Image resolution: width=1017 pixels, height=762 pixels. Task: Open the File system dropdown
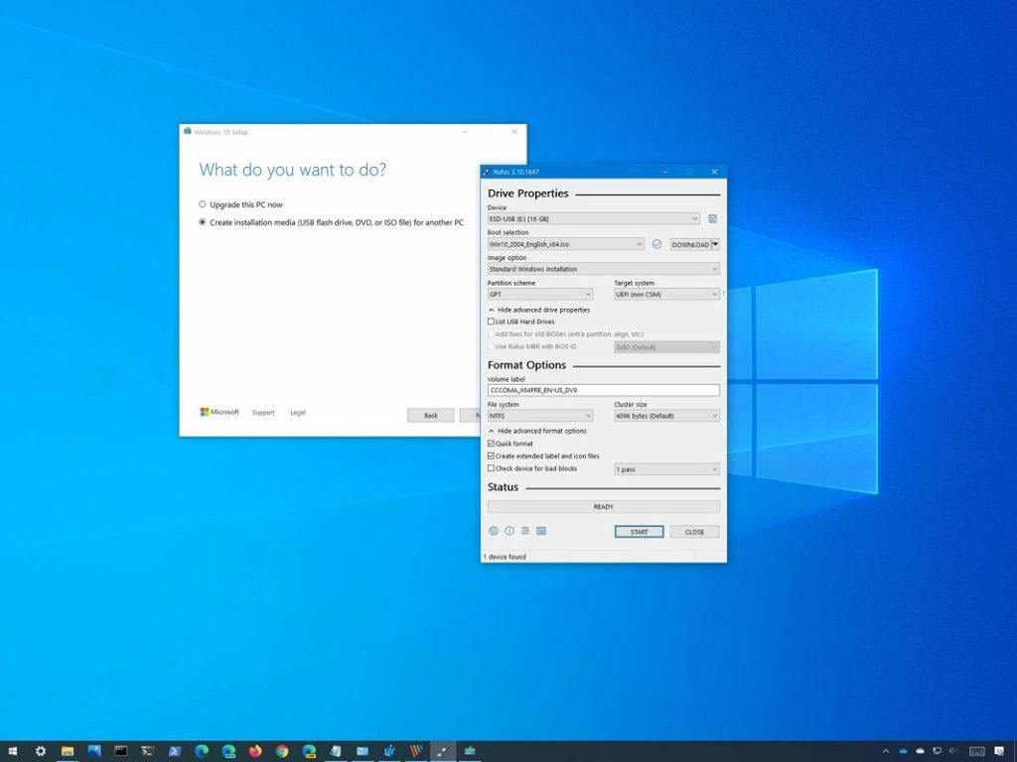click(x=539, y=415)
